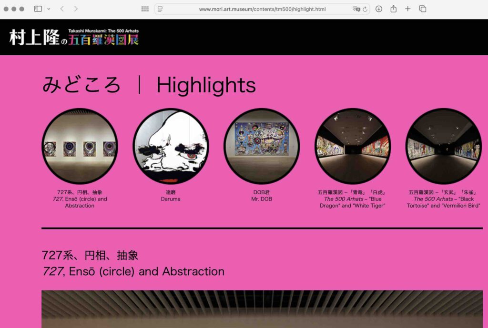The height and width of the screenshot is (328, 488).
Task: Go forward to the next page
Action: coord(76,9)
